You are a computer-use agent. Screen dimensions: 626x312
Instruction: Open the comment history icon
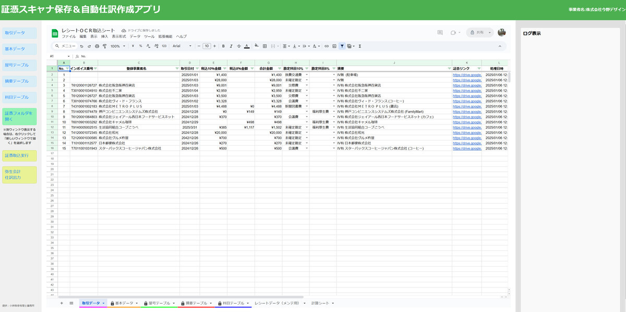tap(440, 32)
